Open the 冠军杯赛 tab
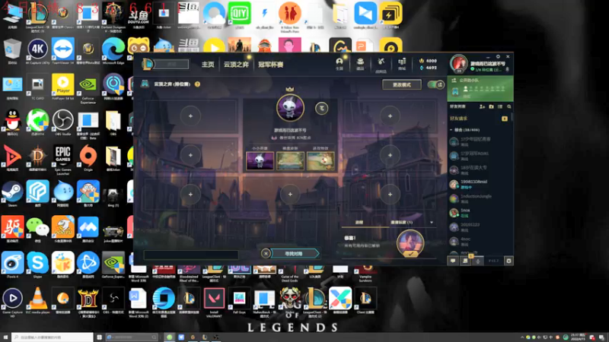Viewport: 609px width, 342px height. [271, 65]
